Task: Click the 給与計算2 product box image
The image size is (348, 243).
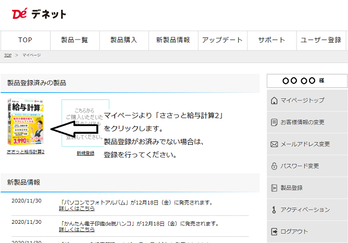Action: [26, 122]
